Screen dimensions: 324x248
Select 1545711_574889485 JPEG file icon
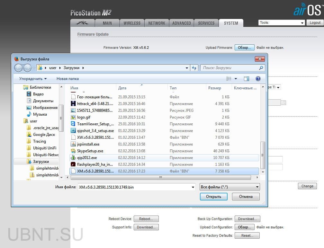73,110
